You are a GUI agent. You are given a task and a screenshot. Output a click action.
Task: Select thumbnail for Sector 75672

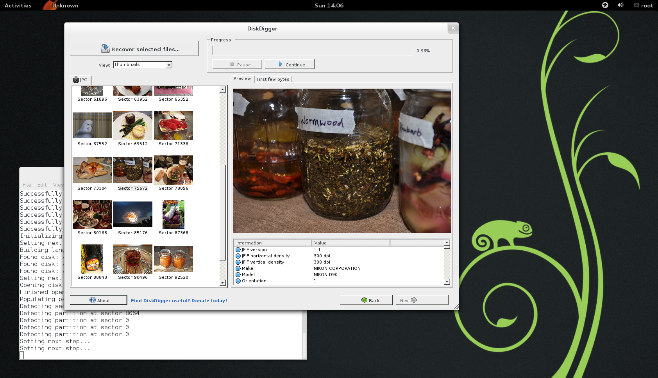coord(133,170)
